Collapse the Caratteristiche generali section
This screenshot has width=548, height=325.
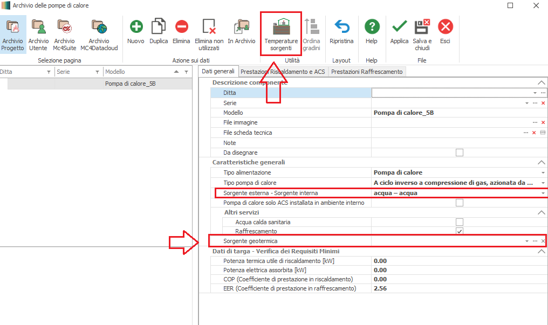[x=542, y=162]
